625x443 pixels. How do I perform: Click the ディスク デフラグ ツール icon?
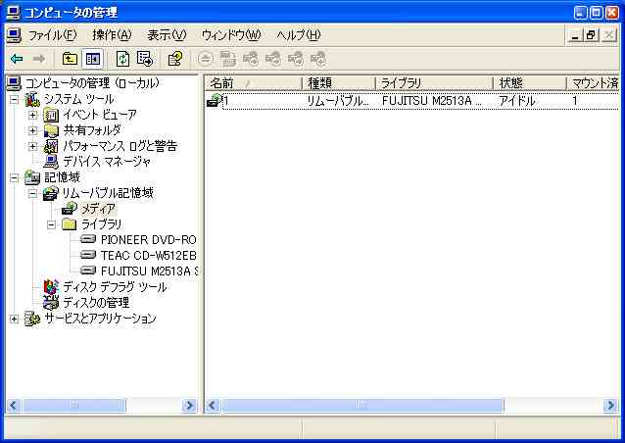point(51,287)
